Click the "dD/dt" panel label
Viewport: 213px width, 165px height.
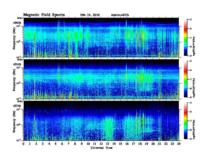pyautogui.click(x=17, y=64)
